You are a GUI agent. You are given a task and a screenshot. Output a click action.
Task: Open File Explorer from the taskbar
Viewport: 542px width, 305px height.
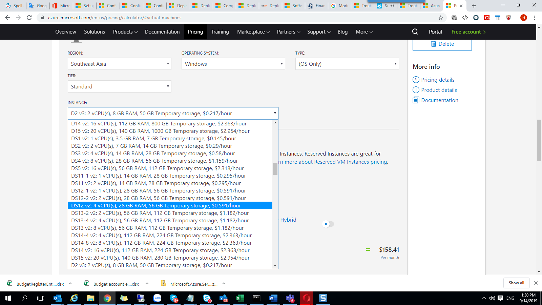[x=90, y=298]
